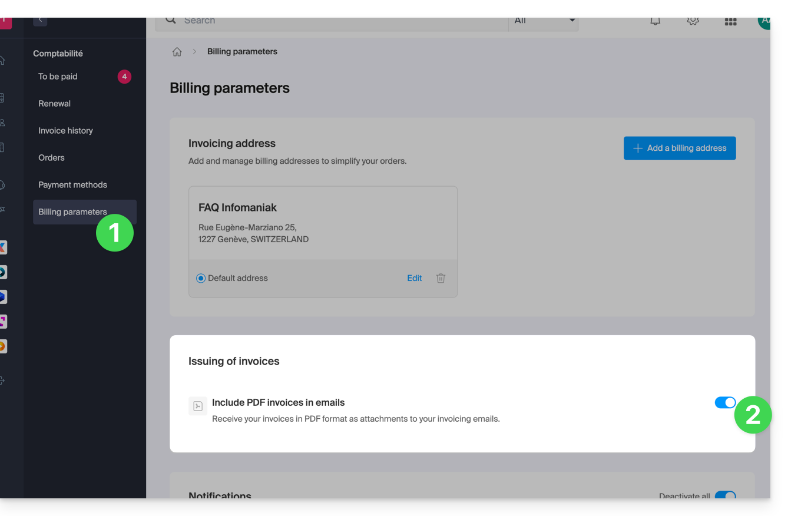Open the apps grid launcher

730,22
